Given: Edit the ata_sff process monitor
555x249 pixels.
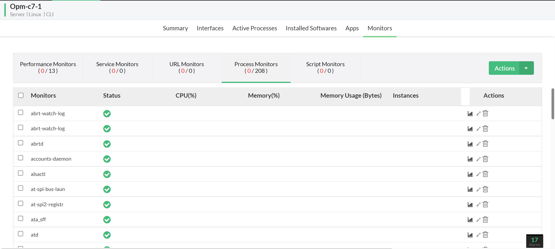Looking at the screenshot, I should pyautogui.click(x=478, y=220).
